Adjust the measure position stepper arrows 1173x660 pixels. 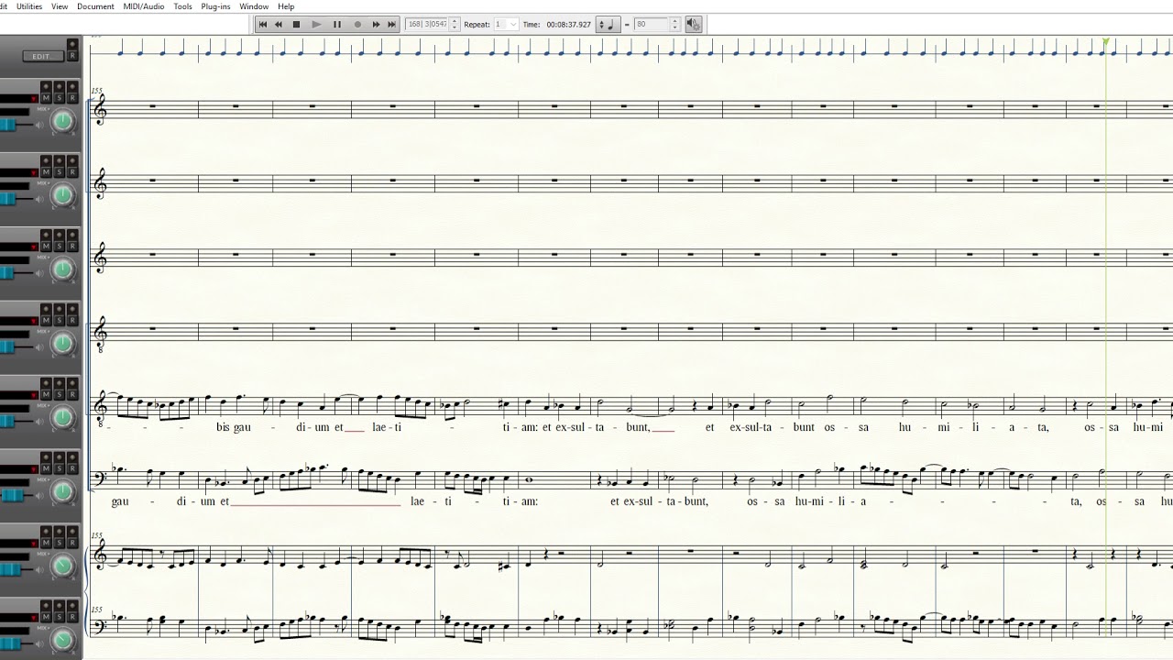coord(455,25)
